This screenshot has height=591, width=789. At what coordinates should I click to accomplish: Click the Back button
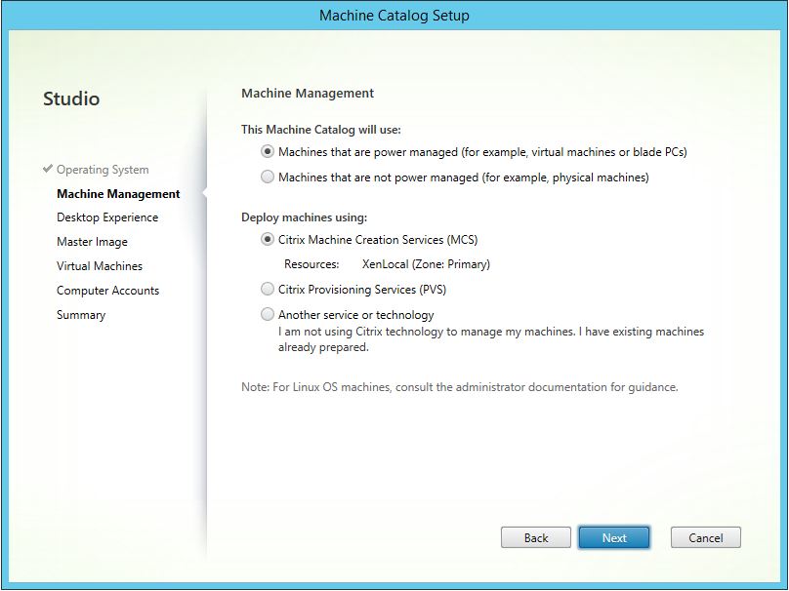pos(535,537)
